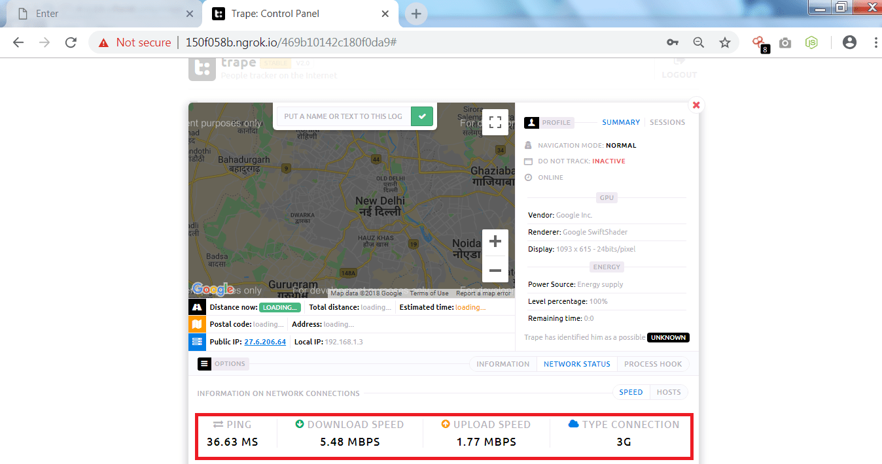Image resolution: width=882 pixels, height=464 pixels.
Task: Select the Hosts view
Action: 669,392
